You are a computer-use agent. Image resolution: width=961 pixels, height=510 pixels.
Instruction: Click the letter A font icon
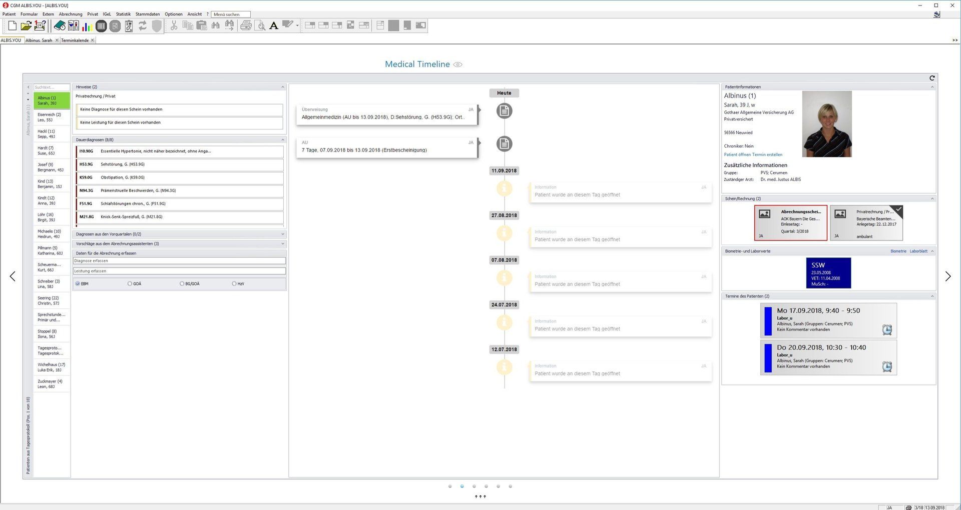coord(273,25)
